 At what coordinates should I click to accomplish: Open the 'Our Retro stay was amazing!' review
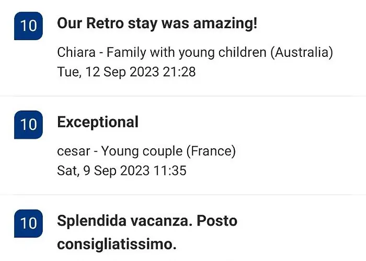pyautogui.click(x=157, y=23)
